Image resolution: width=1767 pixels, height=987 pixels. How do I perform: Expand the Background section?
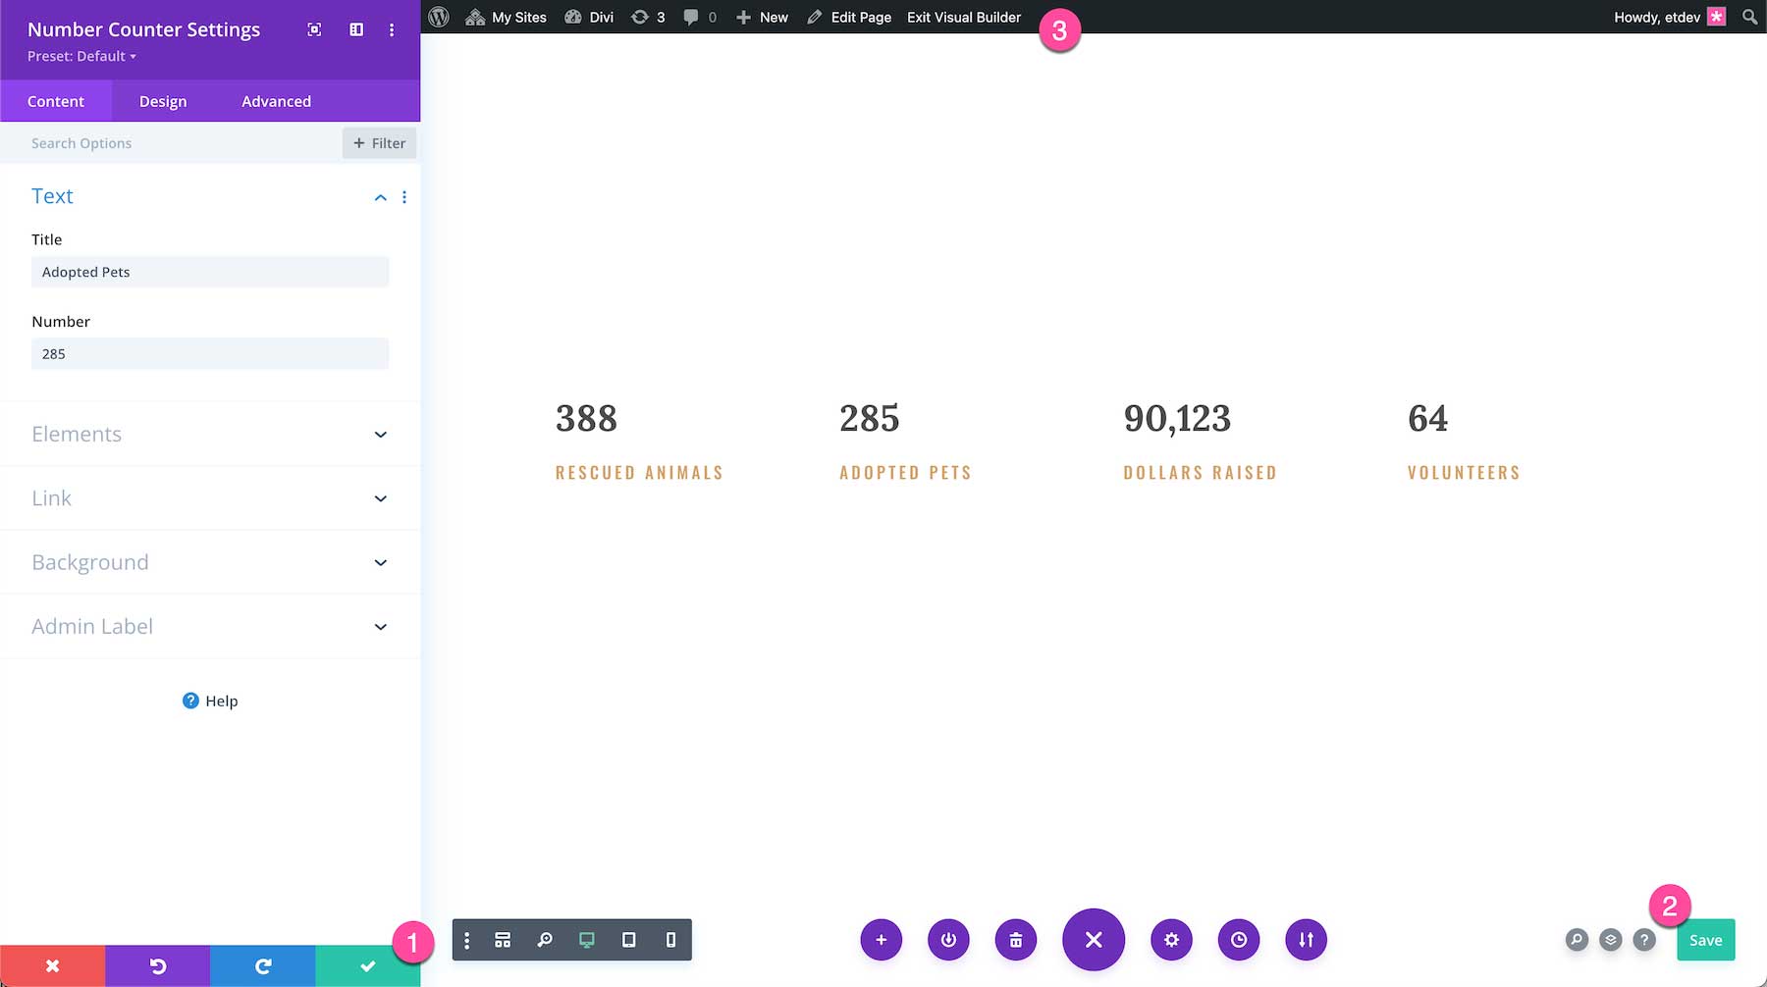[210, 562]
